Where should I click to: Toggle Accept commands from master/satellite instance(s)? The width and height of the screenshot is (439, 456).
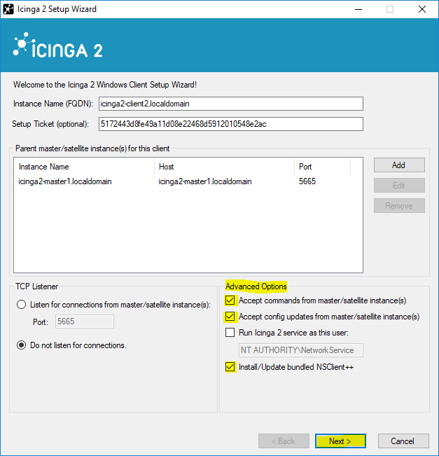coord(230,300)
